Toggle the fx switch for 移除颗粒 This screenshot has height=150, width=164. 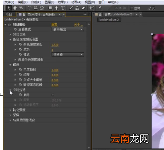coord(9,25)
